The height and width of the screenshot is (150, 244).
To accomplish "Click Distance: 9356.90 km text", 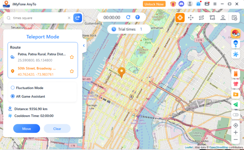I will pyautogui.click(x=31, y=109).
